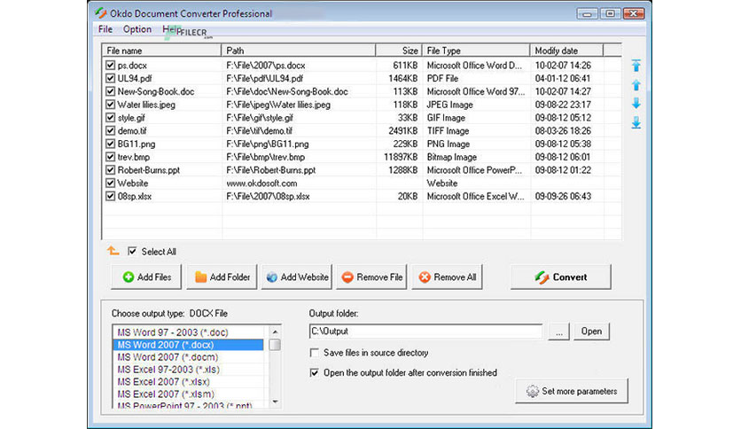The width and height of the screenshot is (741, 429).
Task: Click the GIF Image file type cell
Action: [446, 118]
